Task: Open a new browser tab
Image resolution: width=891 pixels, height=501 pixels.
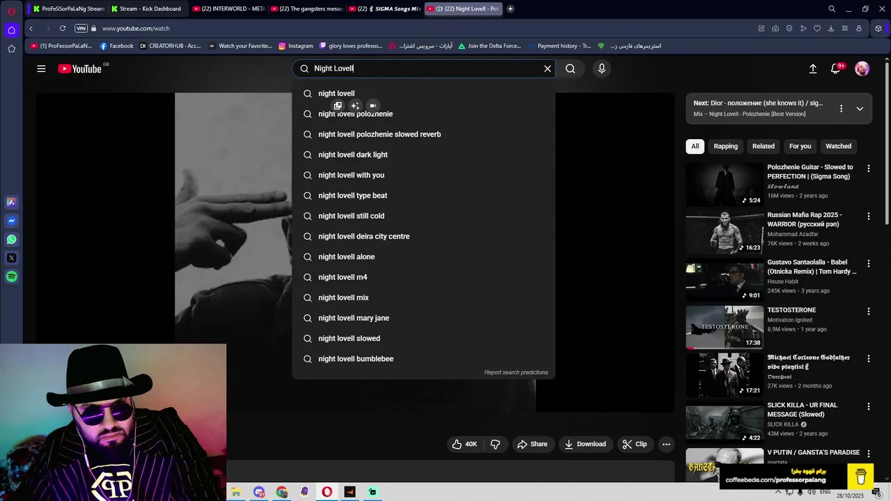Action: [510, 9]
